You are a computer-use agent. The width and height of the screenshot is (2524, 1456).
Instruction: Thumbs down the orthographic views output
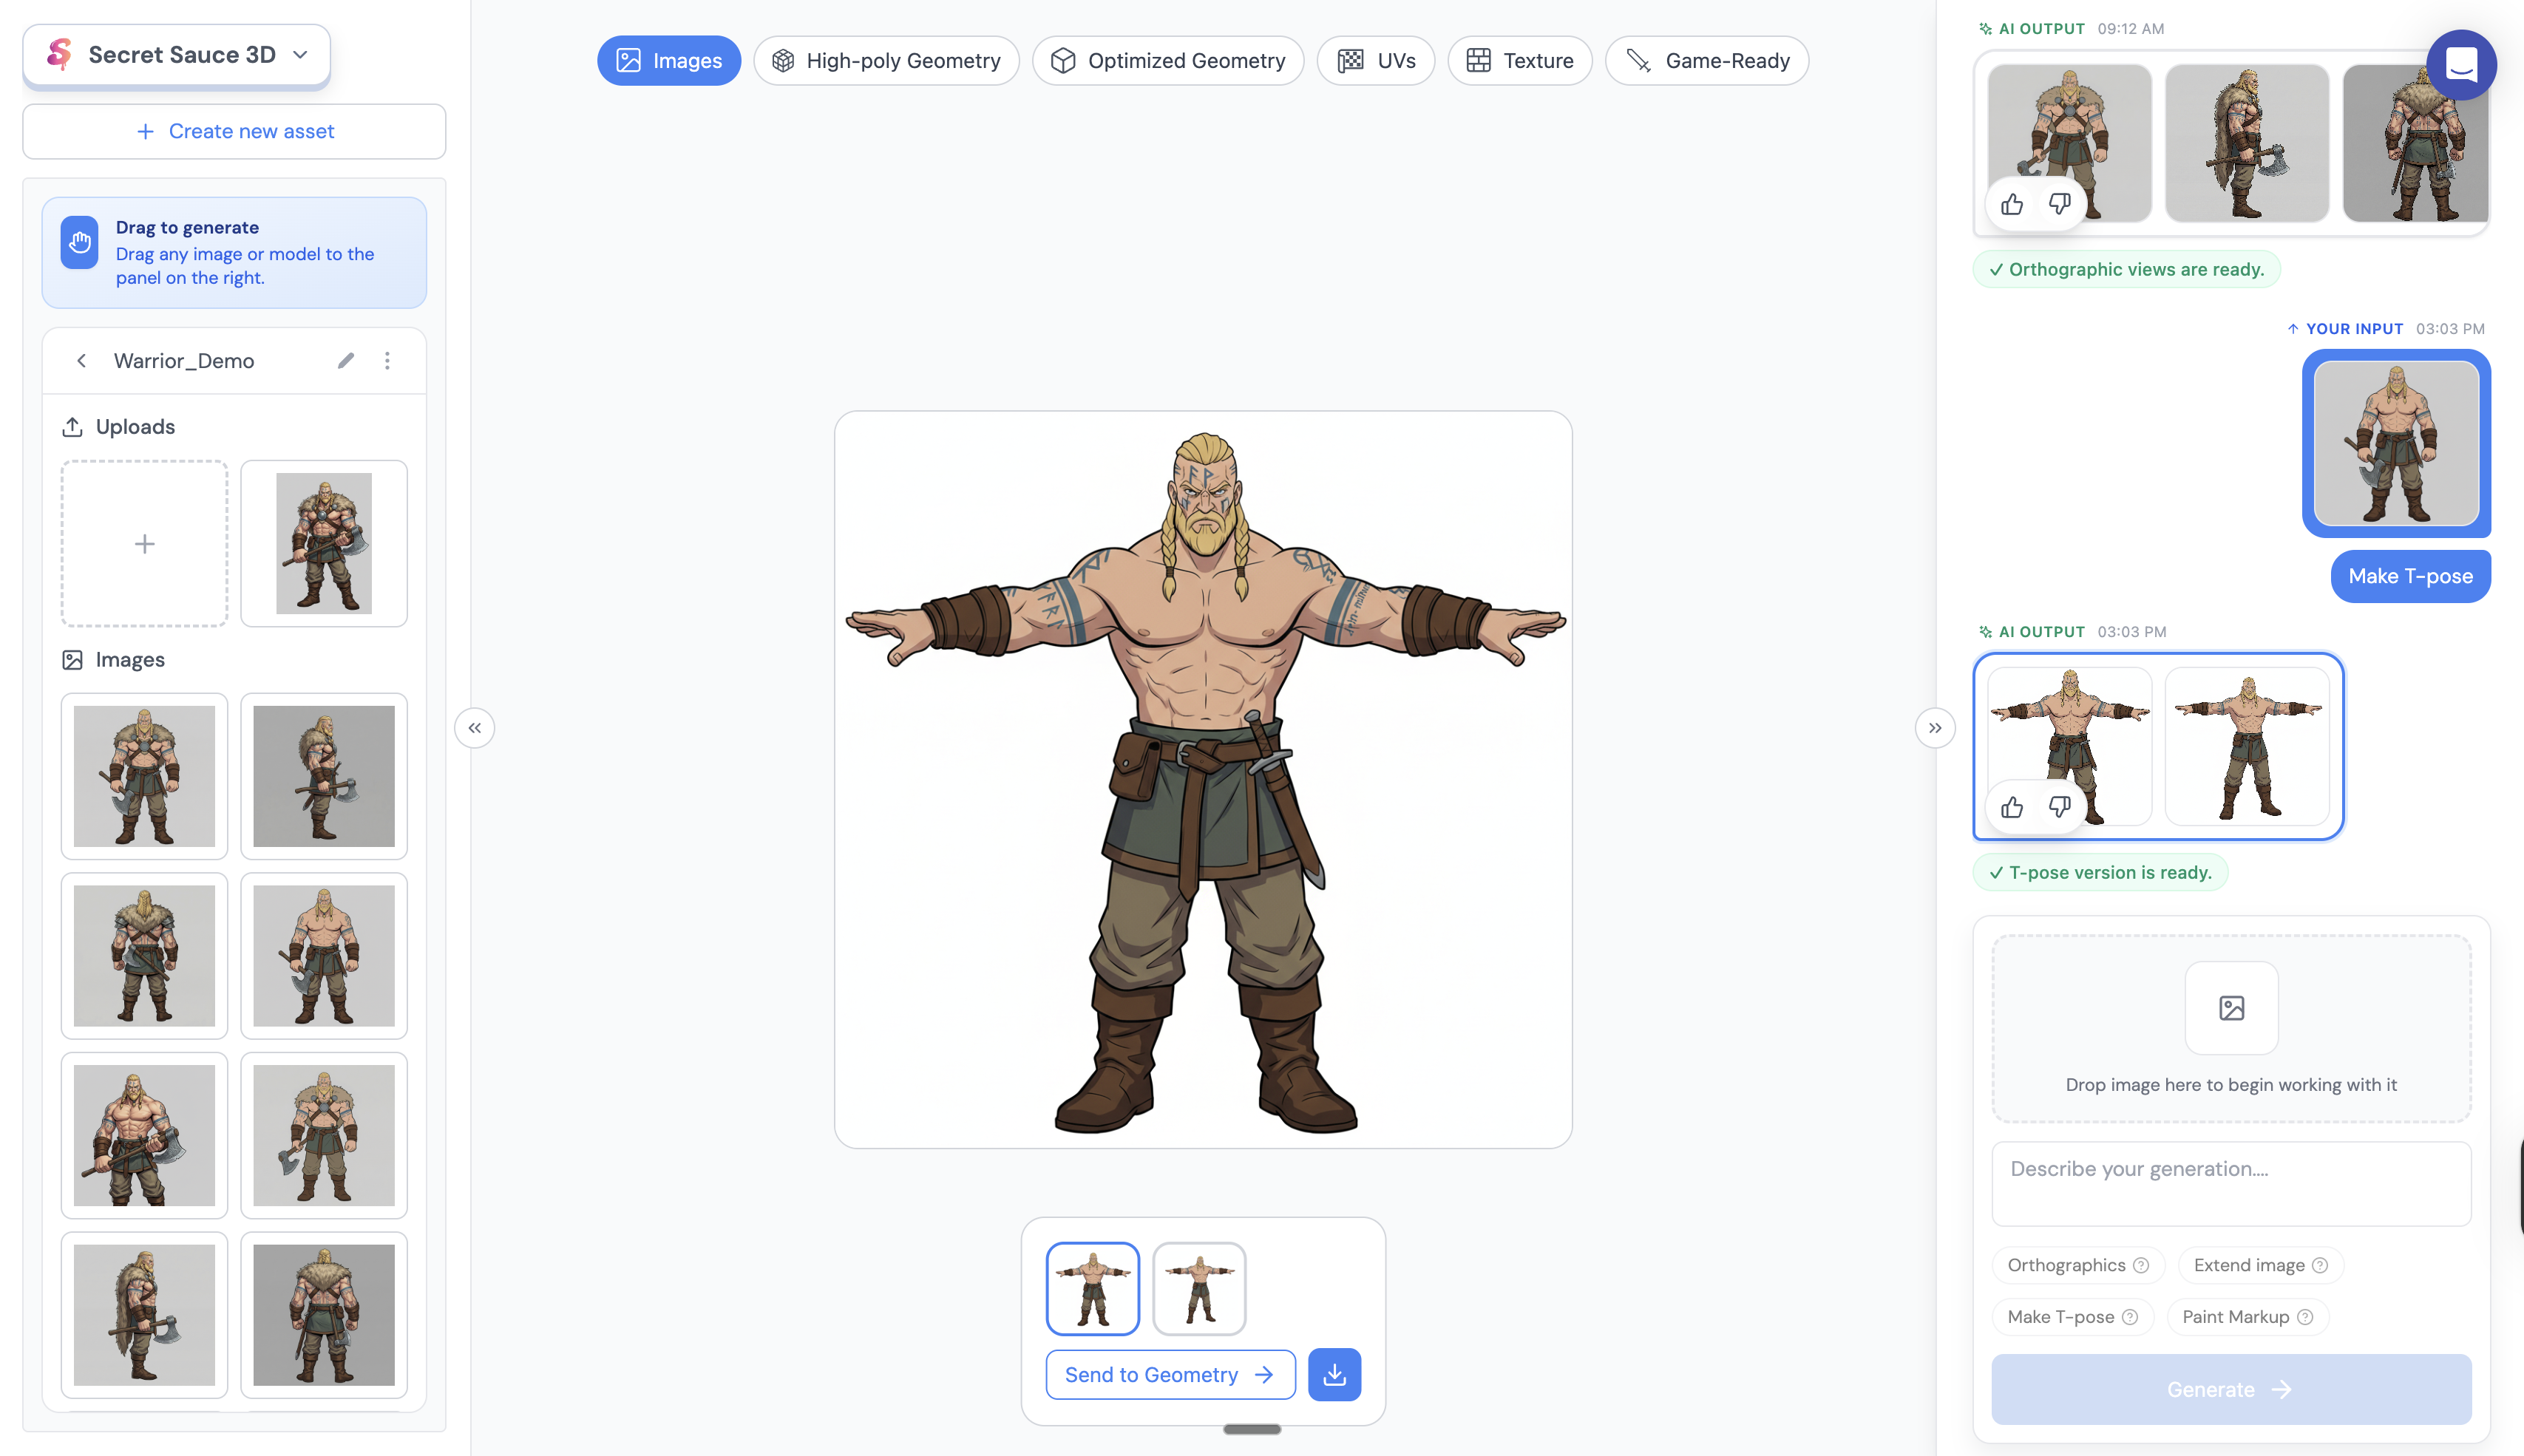click(2060, 203)
